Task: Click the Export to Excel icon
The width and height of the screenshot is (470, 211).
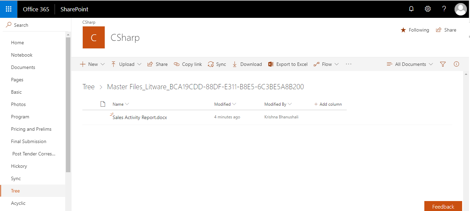Action: pyautogui.click(x=271, y=64)
